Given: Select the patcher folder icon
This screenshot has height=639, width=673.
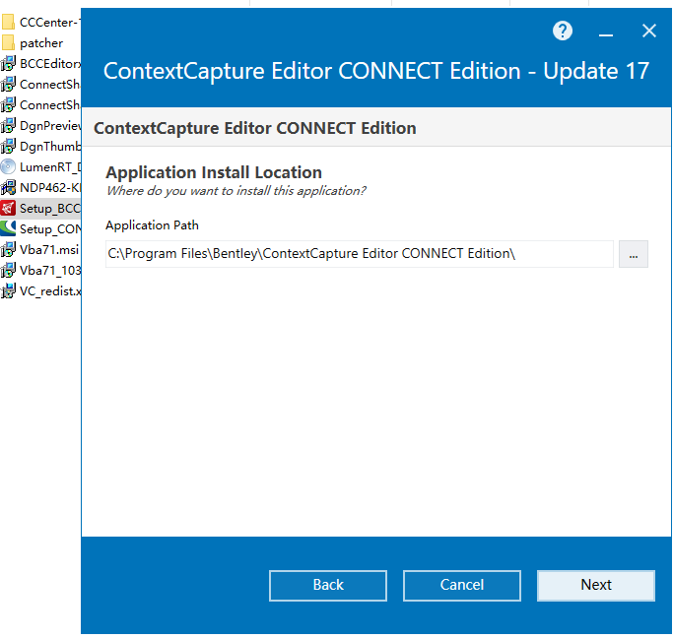Looking at the screenshot, I should [x=8, y=43].
